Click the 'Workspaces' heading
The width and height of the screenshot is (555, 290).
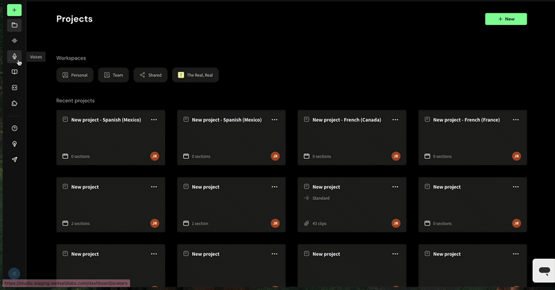tap(71, 58)
